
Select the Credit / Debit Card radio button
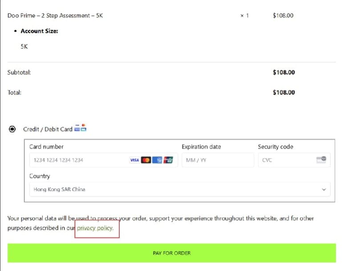[x=12, y=129]
